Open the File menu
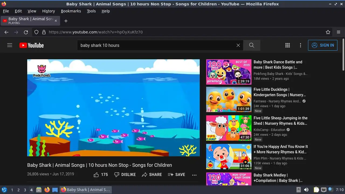This screenshot has height=194, width=345. click(x=6, y=11)
